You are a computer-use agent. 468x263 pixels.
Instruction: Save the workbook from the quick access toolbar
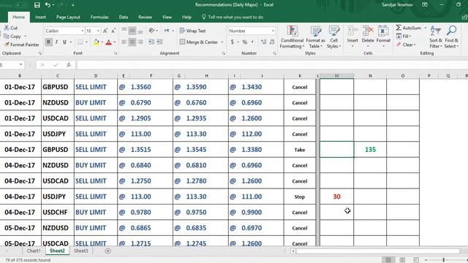tap(37, 5)
